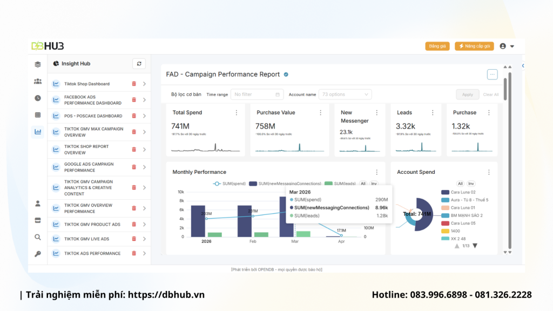Open TikTok GMV Live Ads report

click(87, 239)
